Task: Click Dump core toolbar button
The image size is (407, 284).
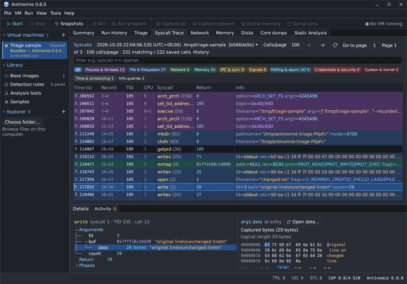Action: point(302,24)
